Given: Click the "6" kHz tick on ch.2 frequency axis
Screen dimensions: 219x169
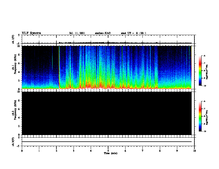Looking at the screenshot, I should (19, 109).
